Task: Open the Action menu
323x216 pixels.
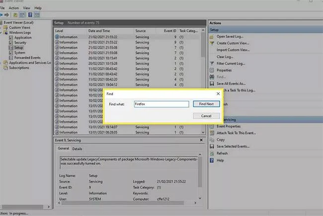Action: 13,8
